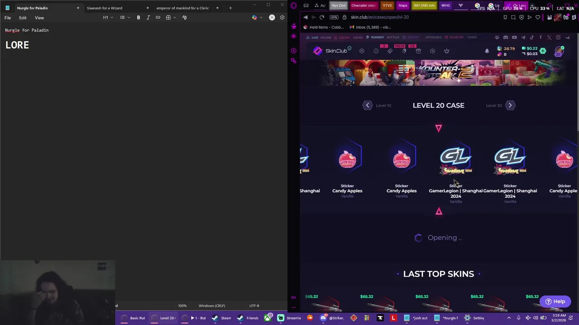Viewport: 579px width, 325px height.
Task: Open the crown icon in Skin.Club nav
Action: point(446,51)
